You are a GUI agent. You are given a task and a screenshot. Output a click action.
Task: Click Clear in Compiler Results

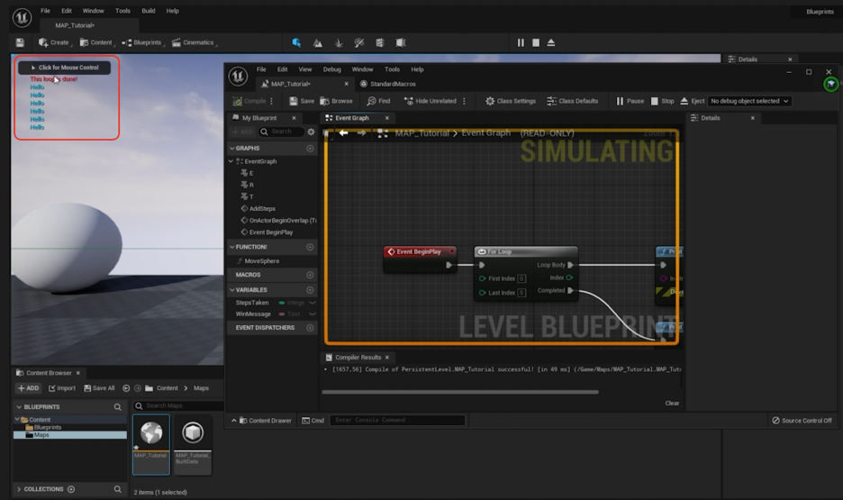click(672, 404)
